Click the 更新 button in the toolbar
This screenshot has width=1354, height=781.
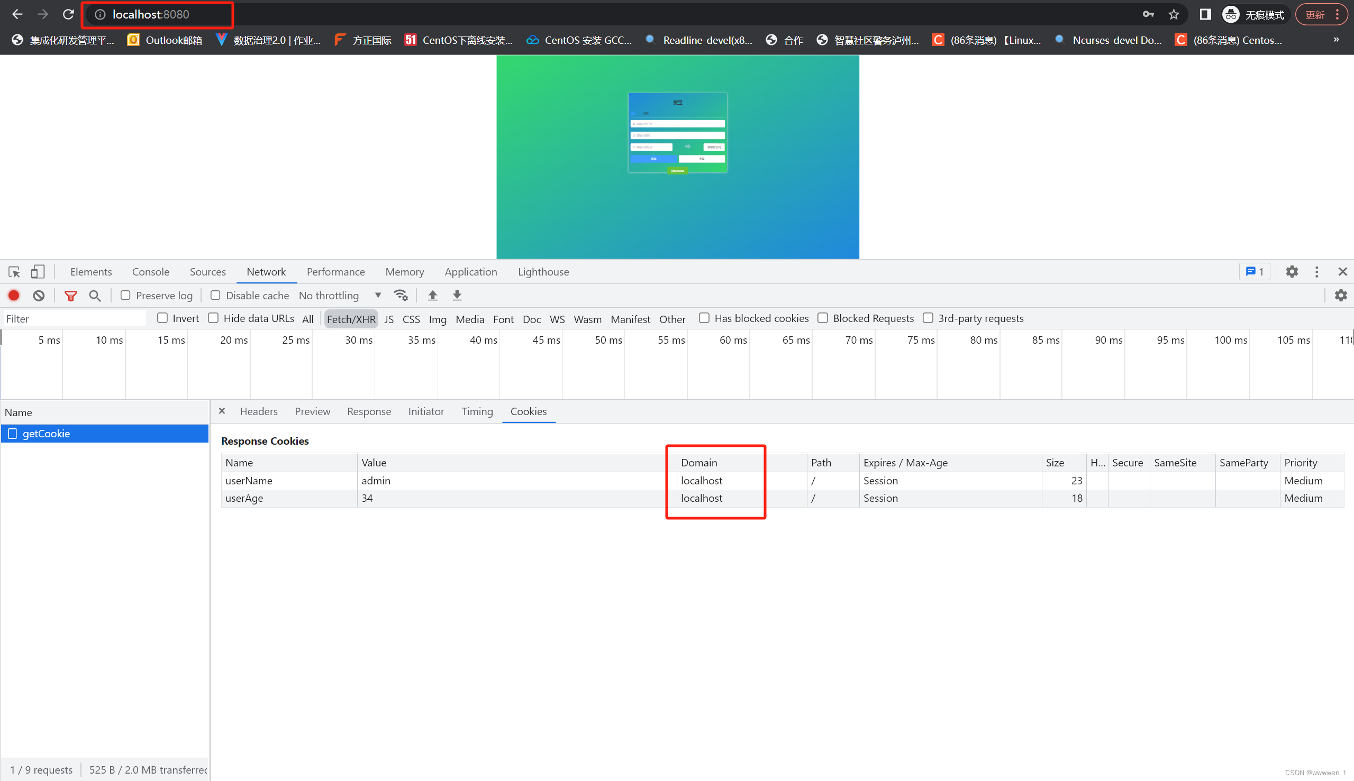click(x=1316, y=14)
